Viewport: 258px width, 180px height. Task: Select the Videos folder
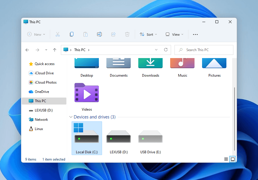pyautogui.click(x=87, y=97)
